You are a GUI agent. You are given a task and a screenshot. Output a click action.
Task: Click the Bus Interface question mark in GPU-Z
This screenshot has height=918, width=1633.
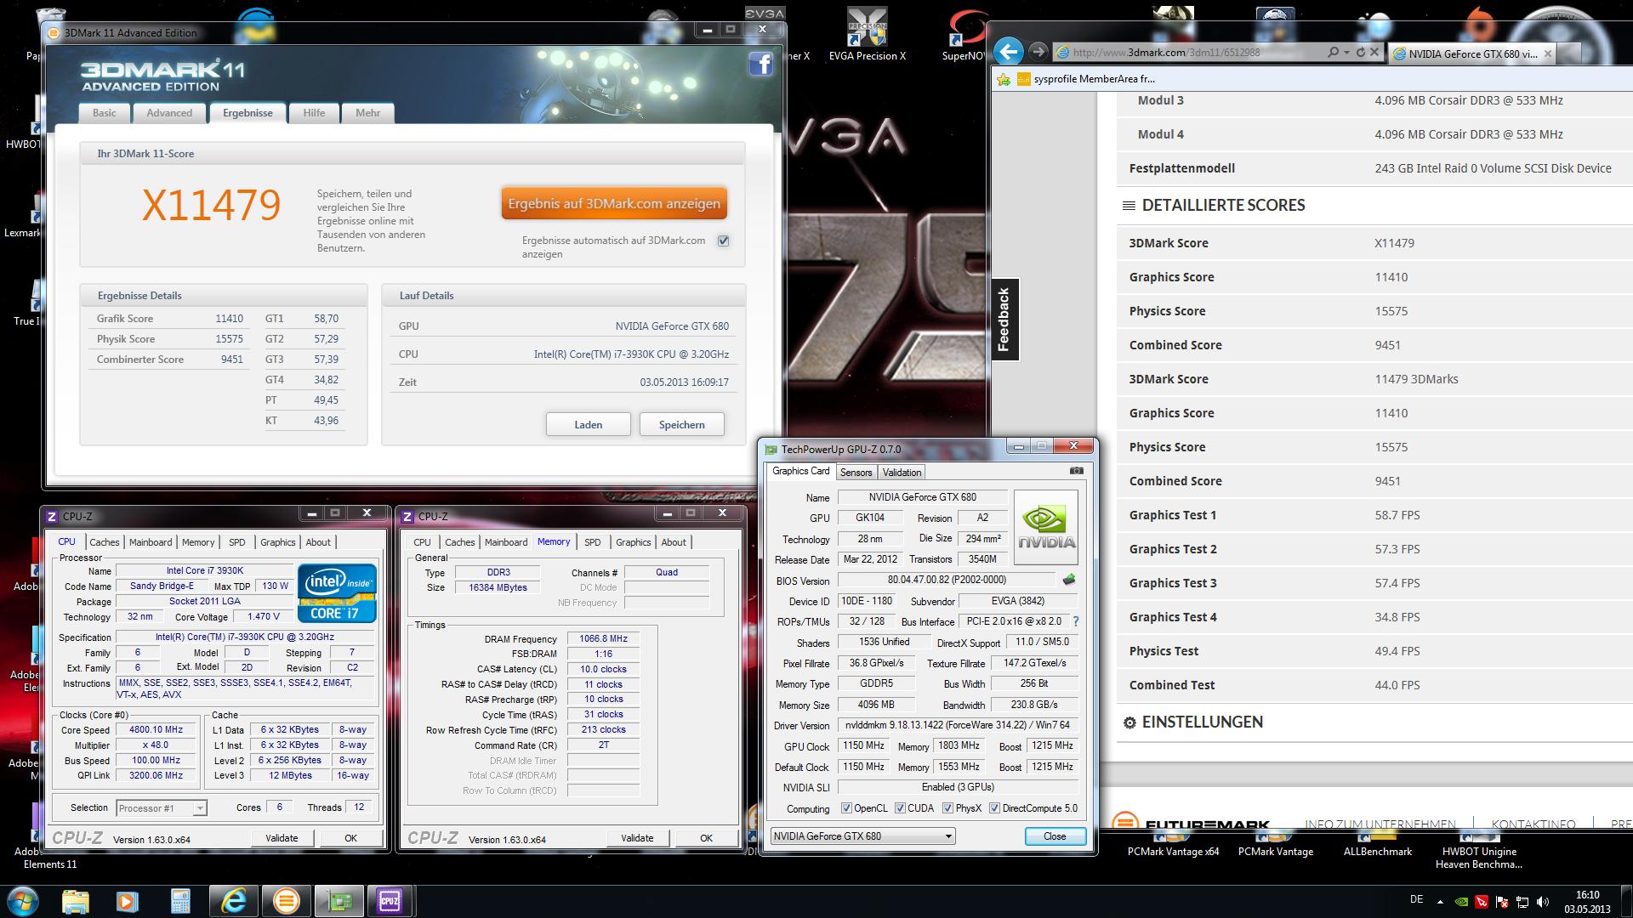(1076, 622)
